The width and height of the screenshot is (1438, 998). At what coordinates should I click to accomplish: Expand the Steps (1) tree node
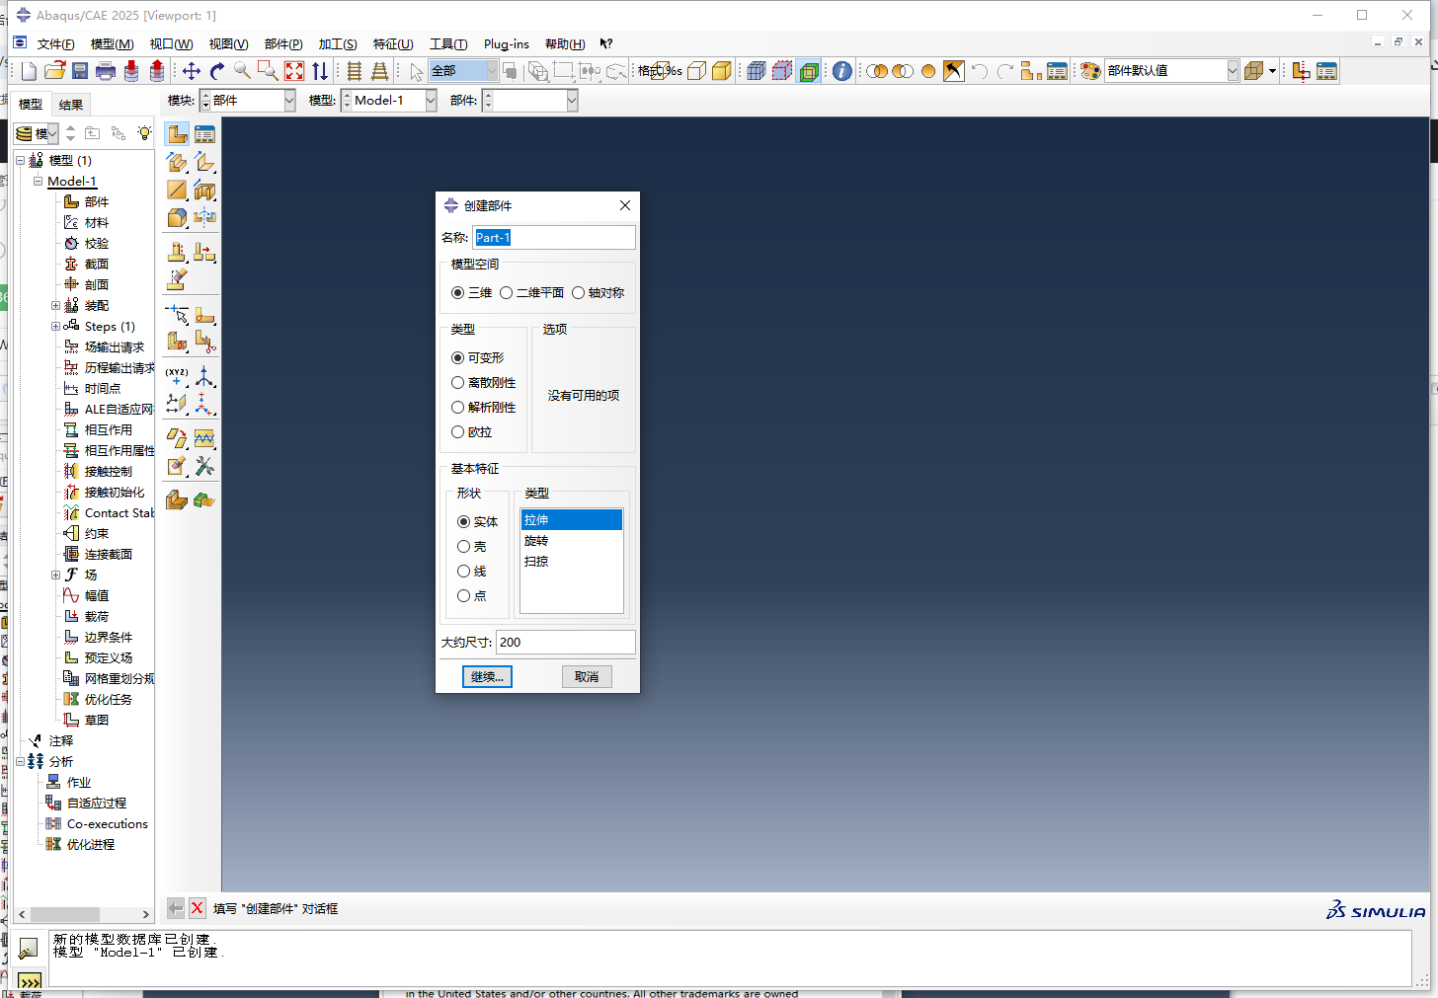(56, 326)
